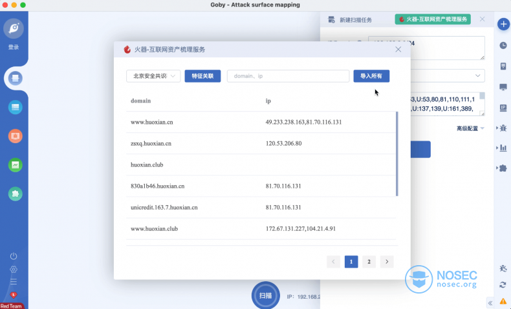Focus the domain, ip search field
This screenshot has width=511, height=309.
[x=288, y=76]
